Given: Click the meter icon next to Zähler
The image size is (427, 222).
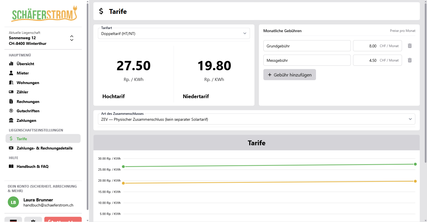Looking at the screenshot, I should tap(11, 92).
